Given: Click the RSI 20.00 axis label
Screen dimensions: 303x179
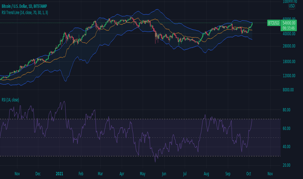Looking at the screenshot, I should coord(286,165).
